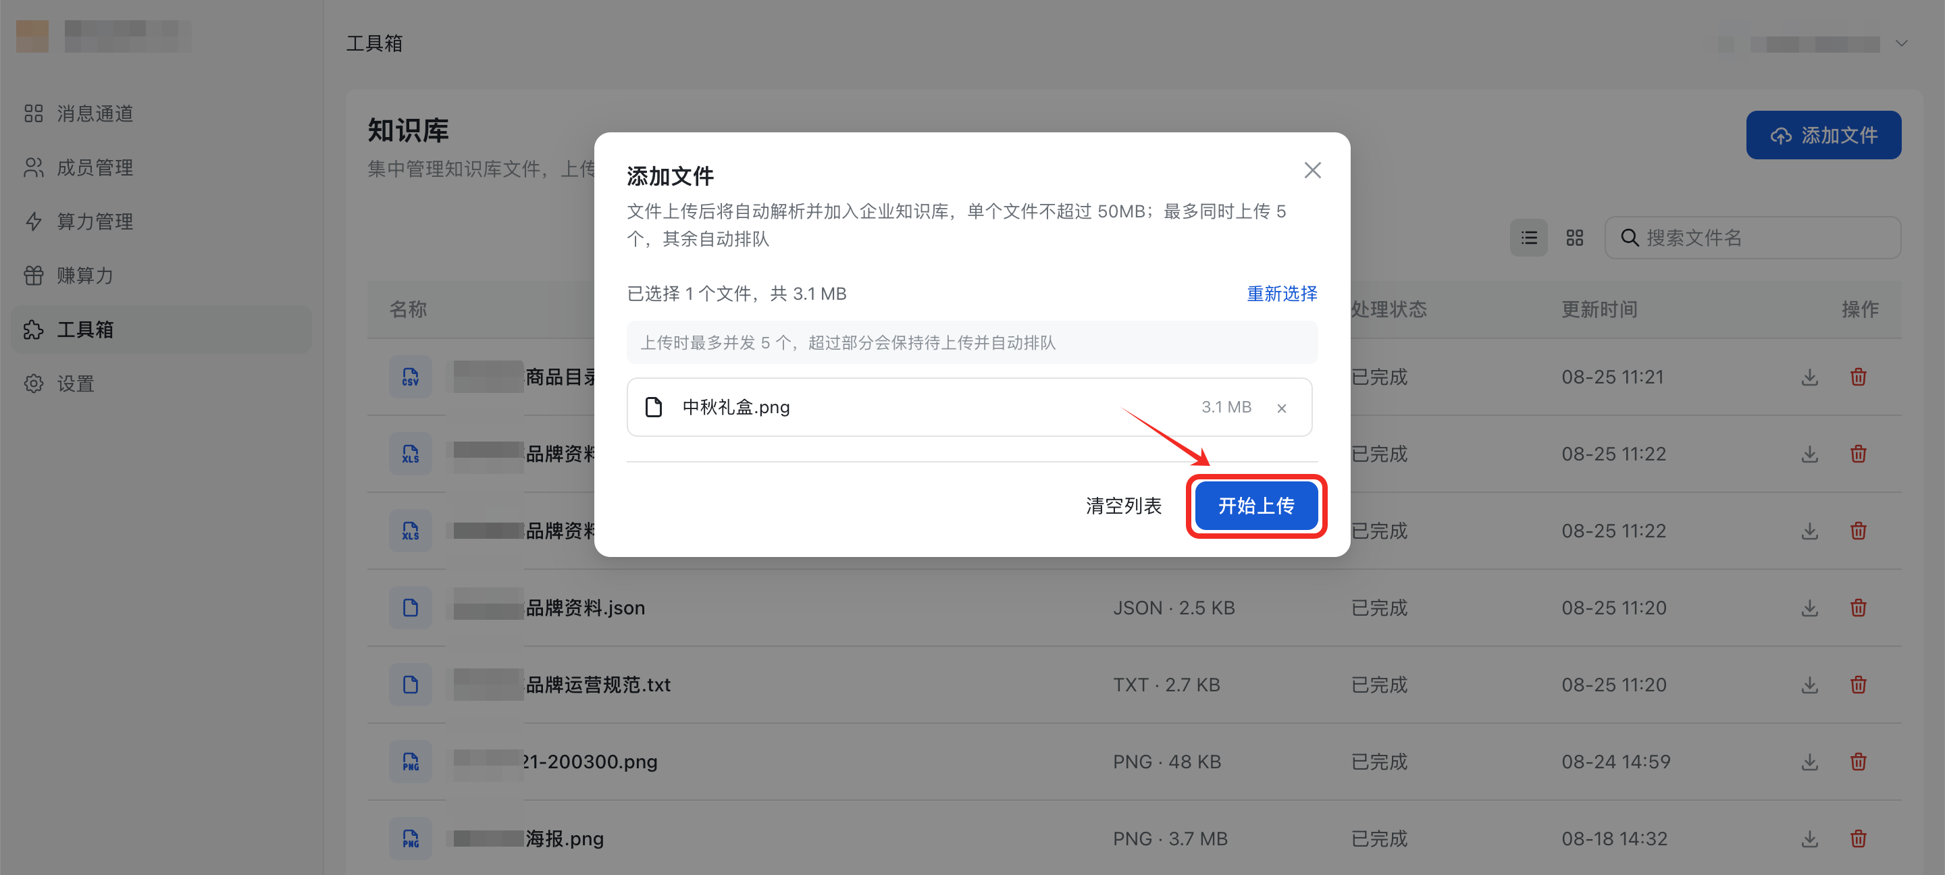1945x875 pixels.
Task: Delete the 品牌资料.json file
Action: point(1858,608)
